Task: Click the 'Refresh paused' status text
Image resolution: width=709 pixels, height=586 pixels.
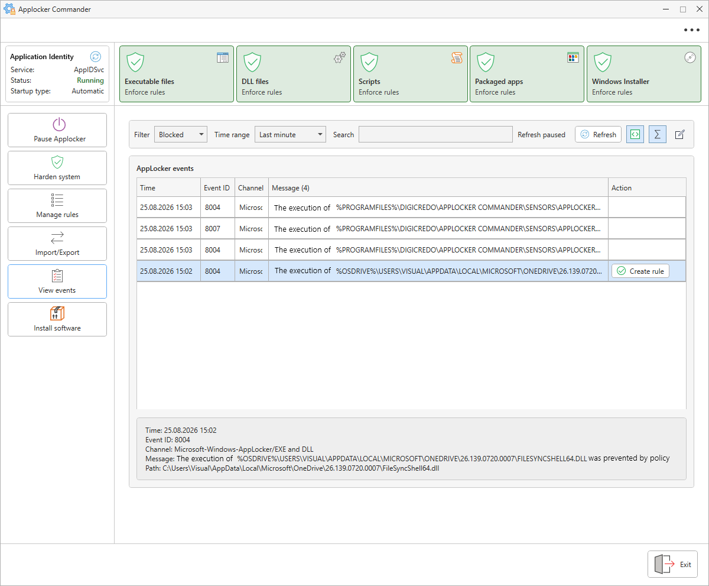Action: pyautogui.click(x=541, y=135)
